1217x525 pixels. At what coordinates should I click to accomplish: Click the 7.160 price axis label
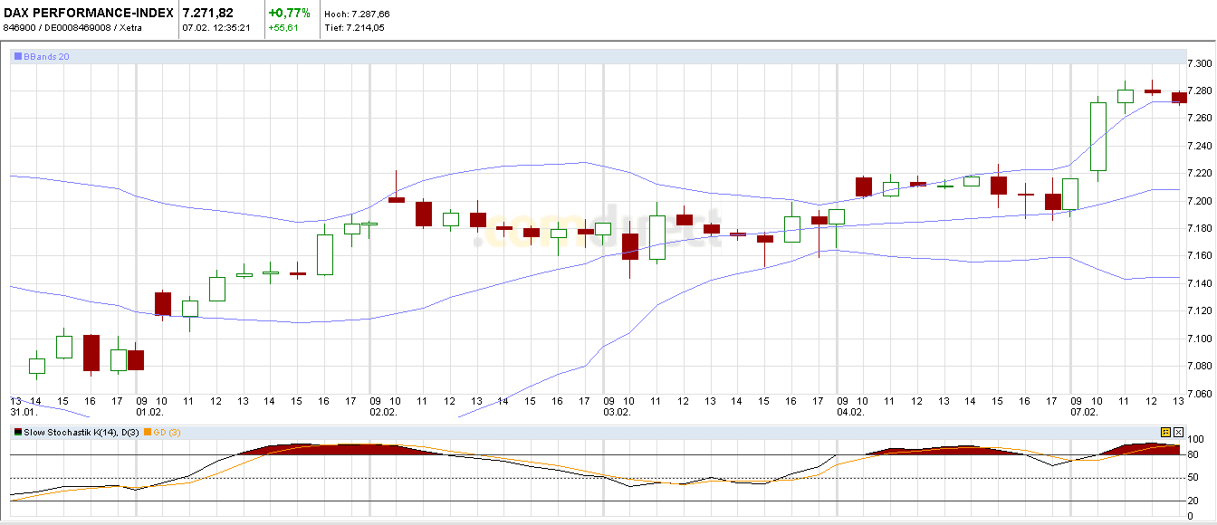[x=1199, y=256]
